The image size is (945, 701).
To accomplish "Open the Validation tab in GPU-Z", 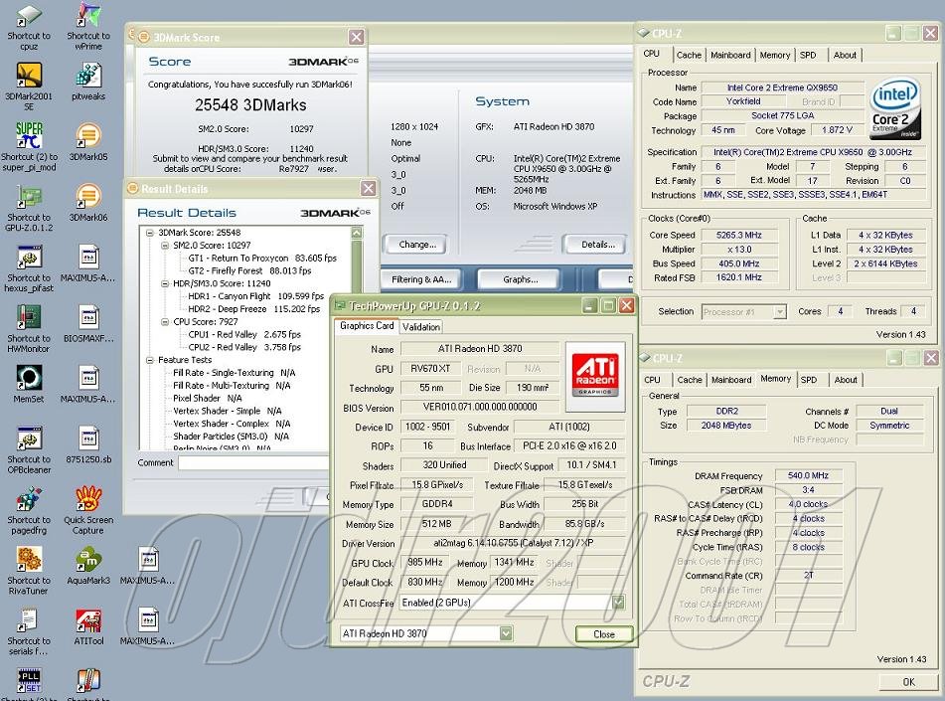I will point(420,327).
